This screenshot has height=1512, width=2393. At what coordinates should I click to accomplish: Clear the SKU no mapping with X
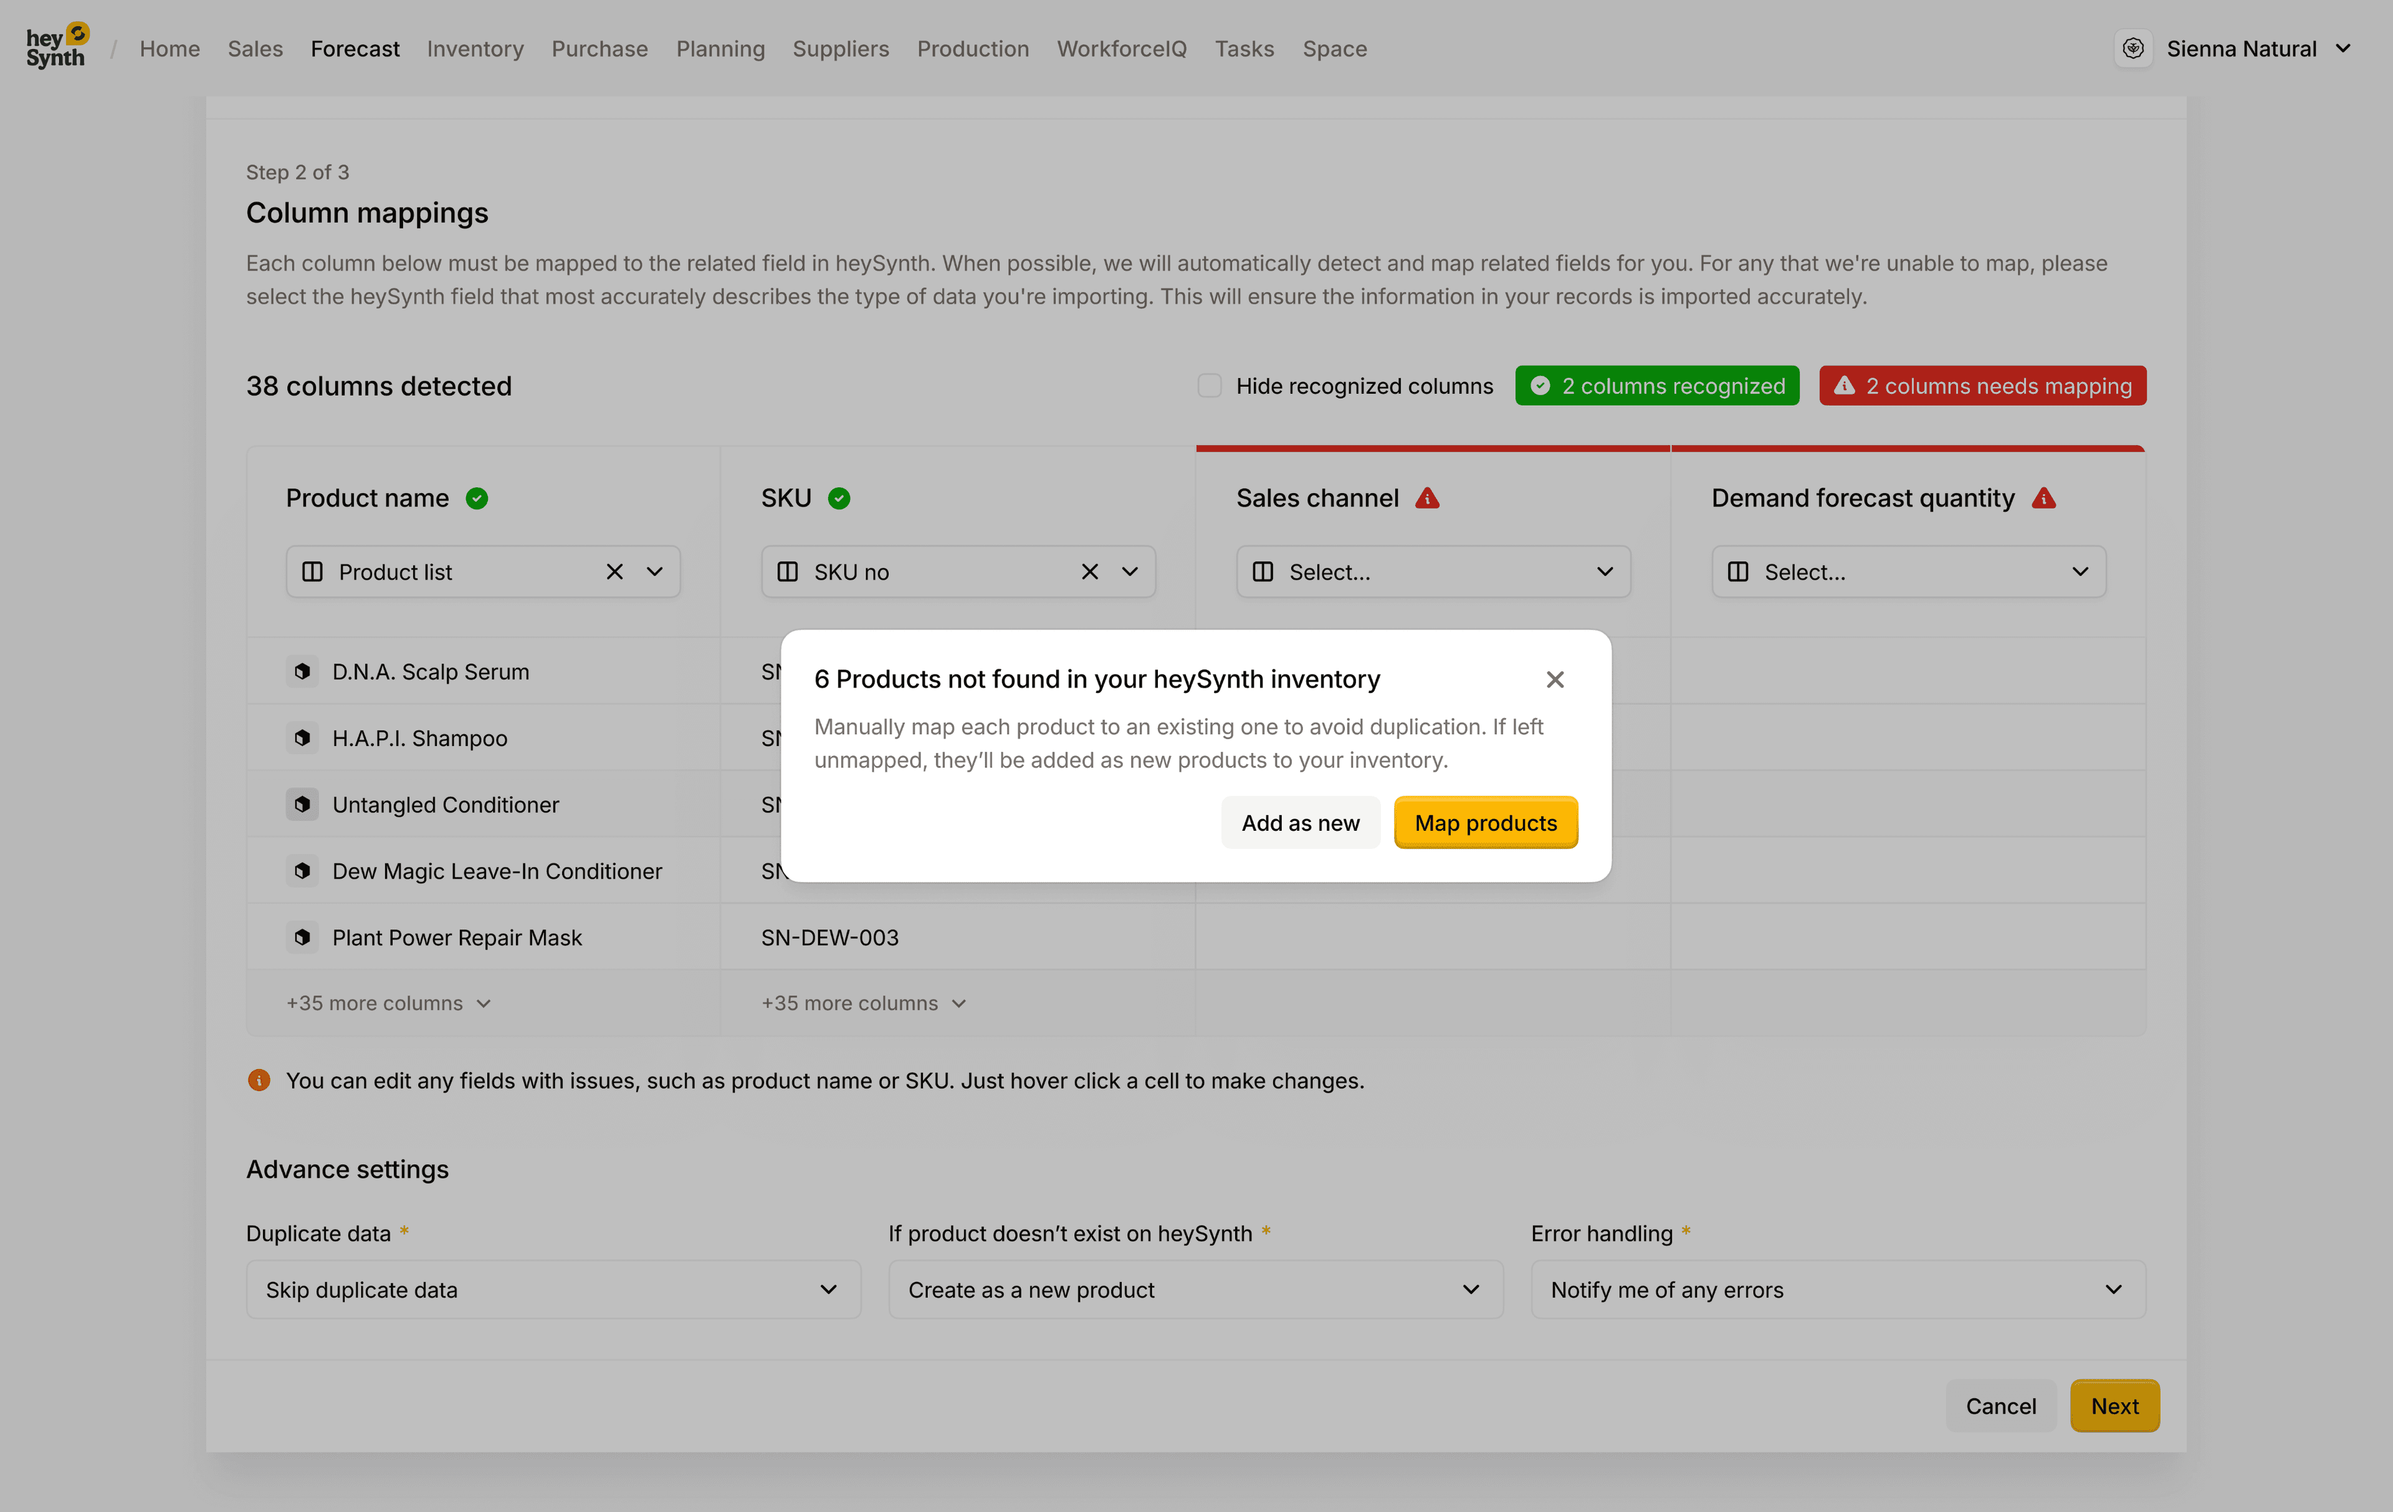pyautogui.click(x=1089, y=572)
